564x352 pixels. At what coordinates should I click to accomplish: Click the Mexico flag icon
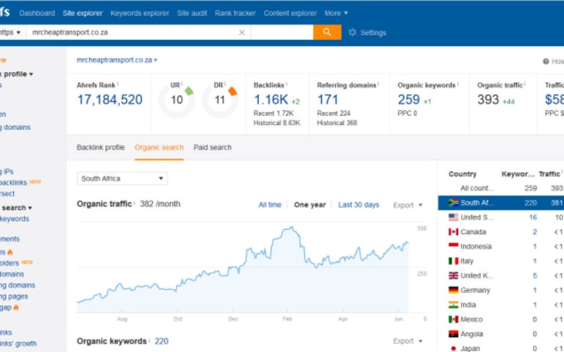tap(453, 320)
